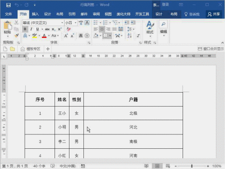
Task: Click the language indicator in status bar
Action: [68, 166]
